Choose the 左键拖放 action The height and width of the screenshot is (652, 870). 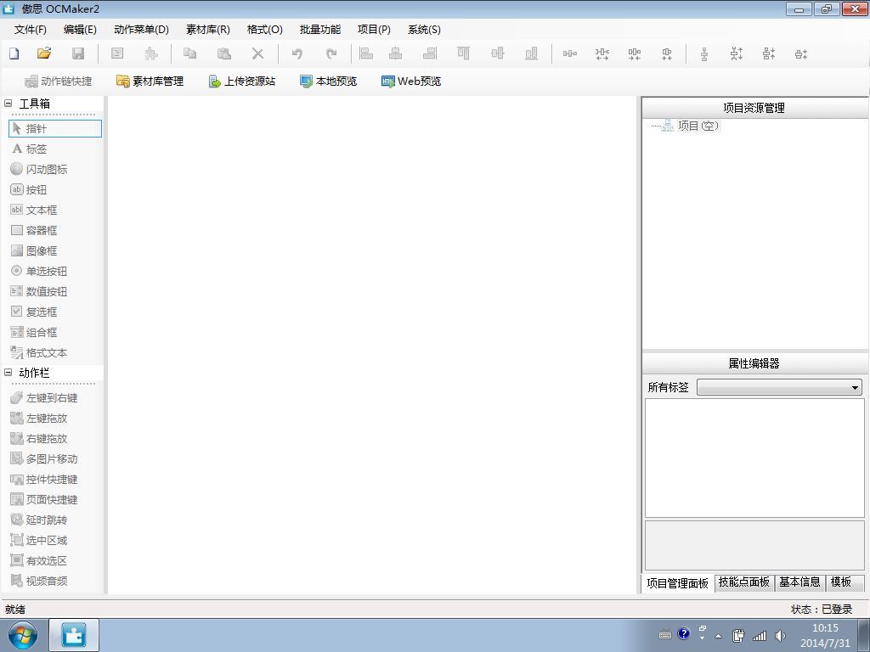tap(39, 418)
